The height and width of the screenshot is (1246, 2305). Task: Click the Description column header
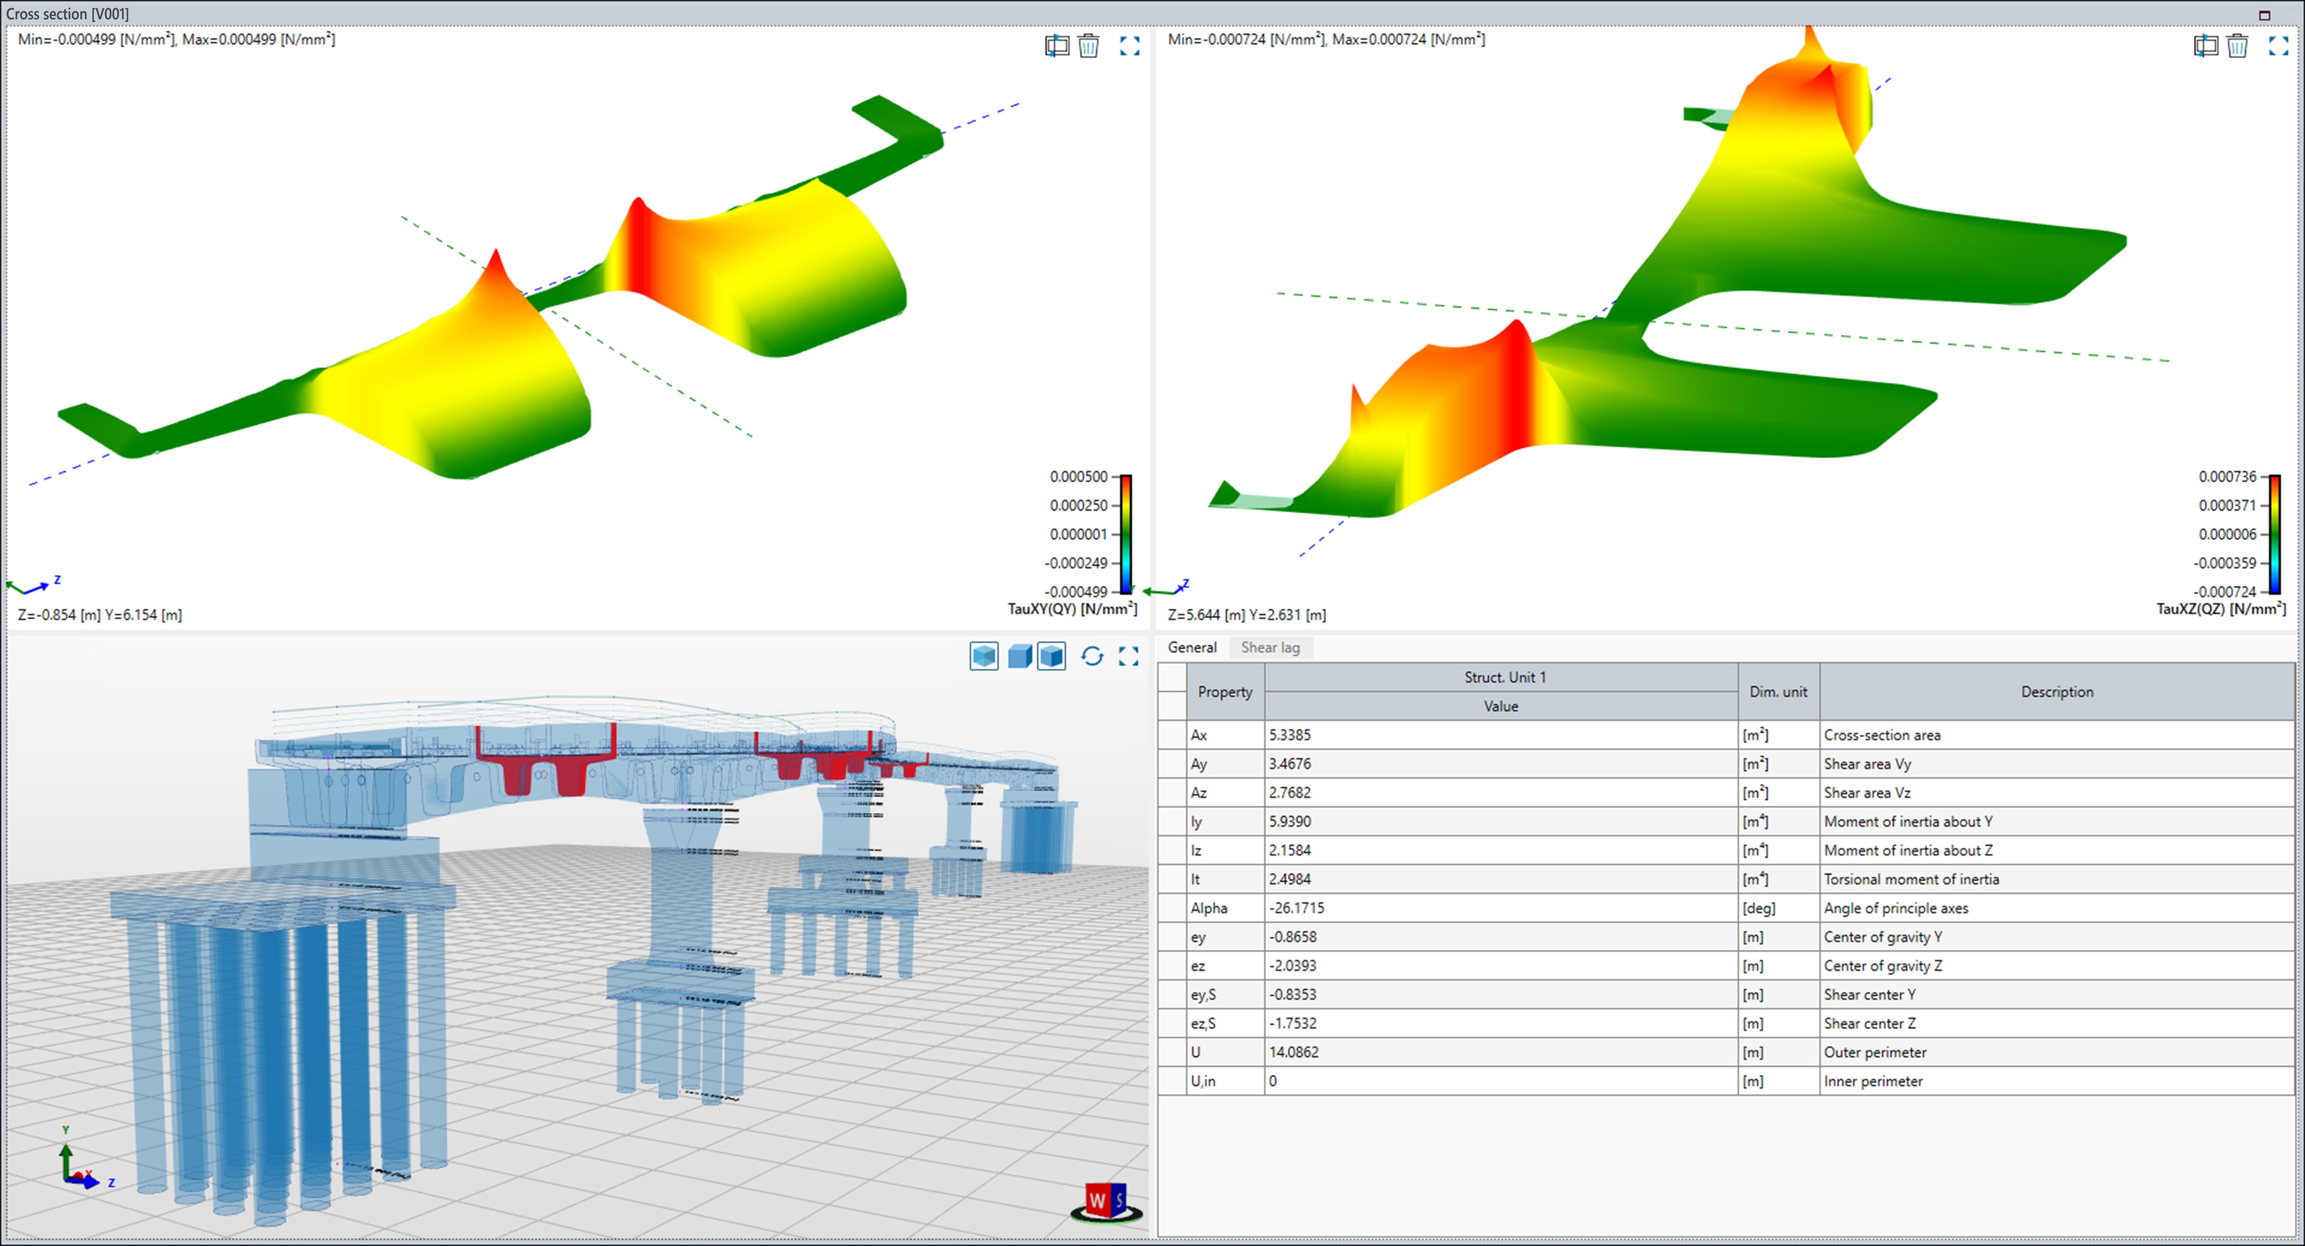(2056, 691)
